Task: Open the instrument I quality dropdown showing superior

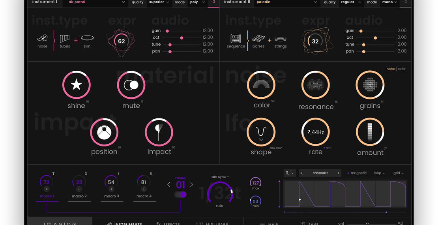Action: pos(159,2)
